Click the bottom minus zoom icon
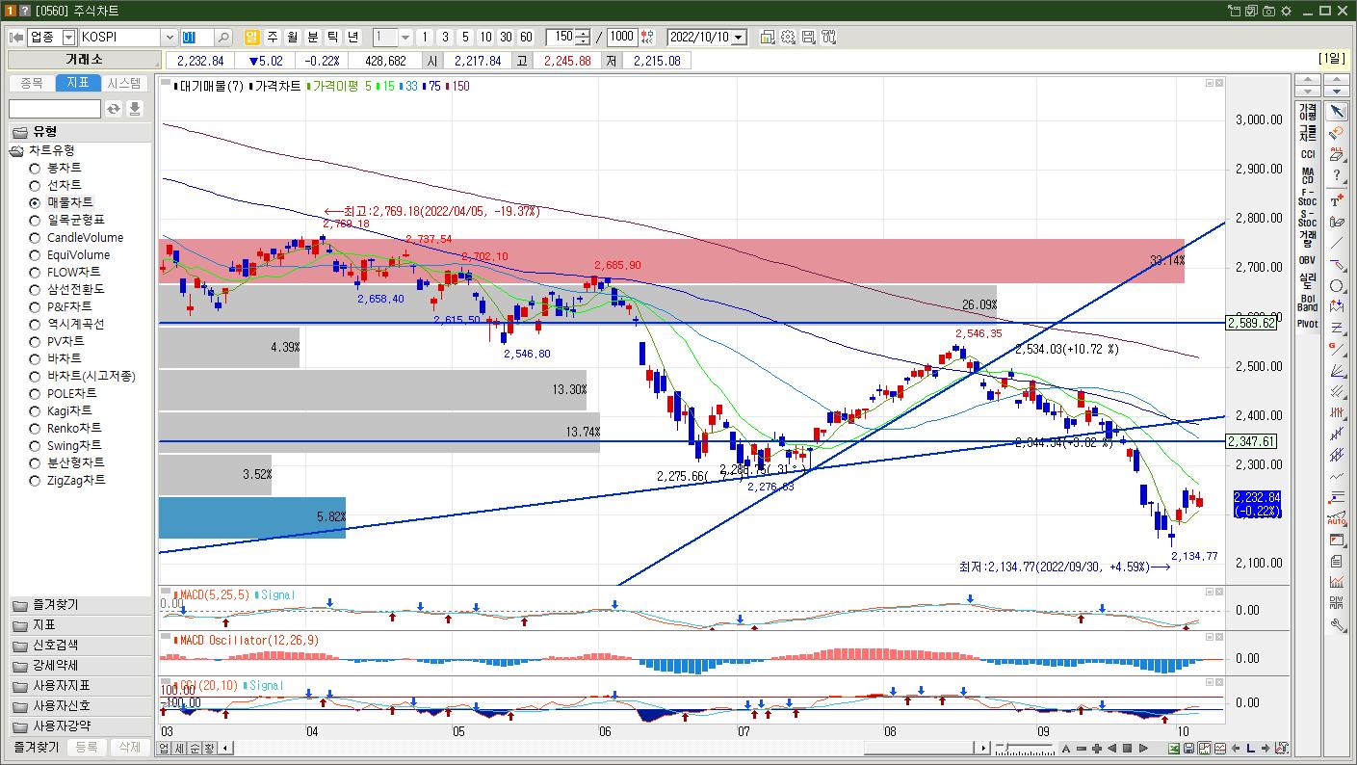Image resolution: width=1357 pixels, height=765 pixels. [x=1082, y=748]
